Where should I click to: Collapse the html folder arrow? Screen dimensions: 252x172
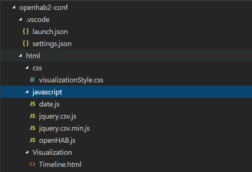coord(20,56)
